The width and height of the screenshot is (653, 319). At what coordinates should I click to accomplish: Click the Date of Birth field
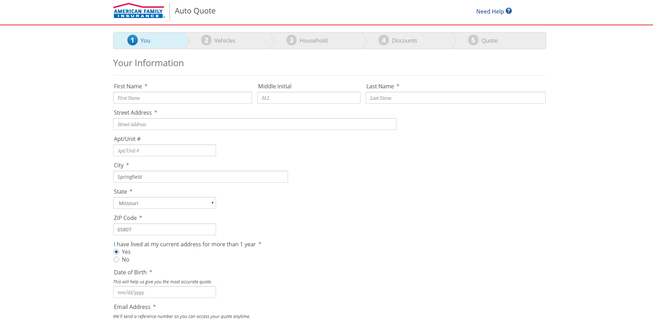click(x=164, y=292)
